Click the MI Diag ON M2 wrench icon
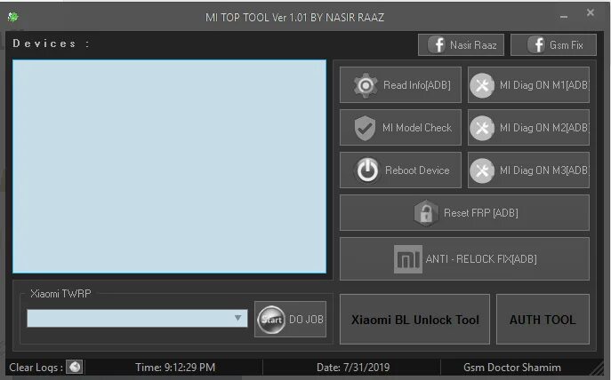This screenshot has width=611, height=380. point(482,128)
